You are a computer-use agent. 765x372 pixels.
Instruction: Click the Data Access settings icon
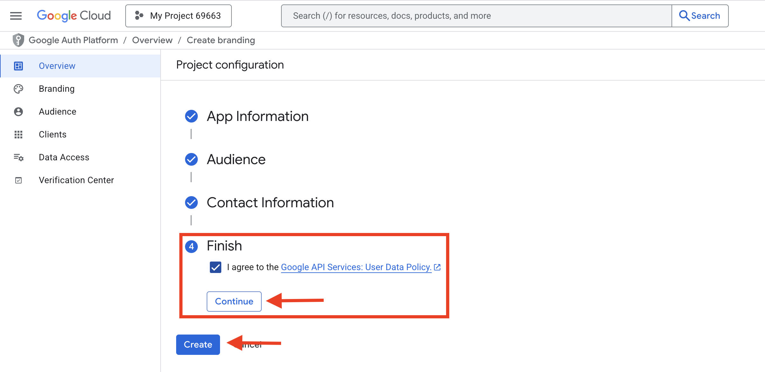[18, 157]
